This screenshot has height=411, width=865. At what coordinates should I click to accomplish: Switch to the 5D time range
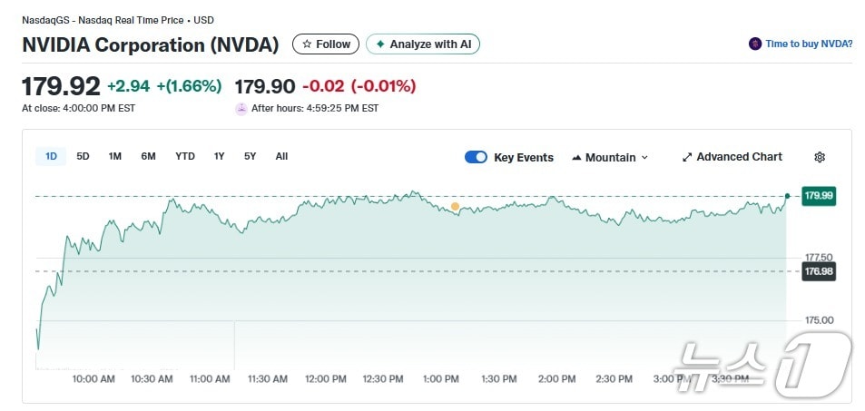coord(83,156)
